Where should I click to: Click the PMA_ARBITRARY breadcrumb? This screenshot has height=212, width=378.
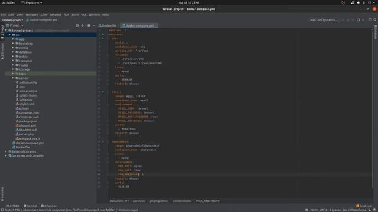(207, 201)
